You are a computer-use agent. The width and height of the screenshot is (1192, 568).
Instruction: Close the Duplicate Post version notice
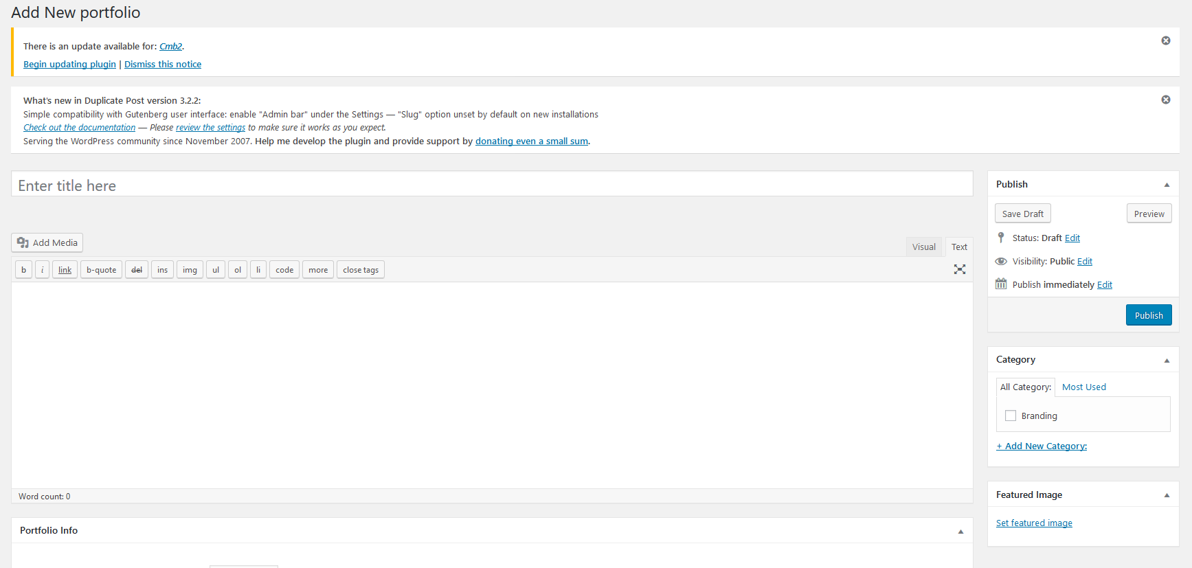pos(1165,100)
